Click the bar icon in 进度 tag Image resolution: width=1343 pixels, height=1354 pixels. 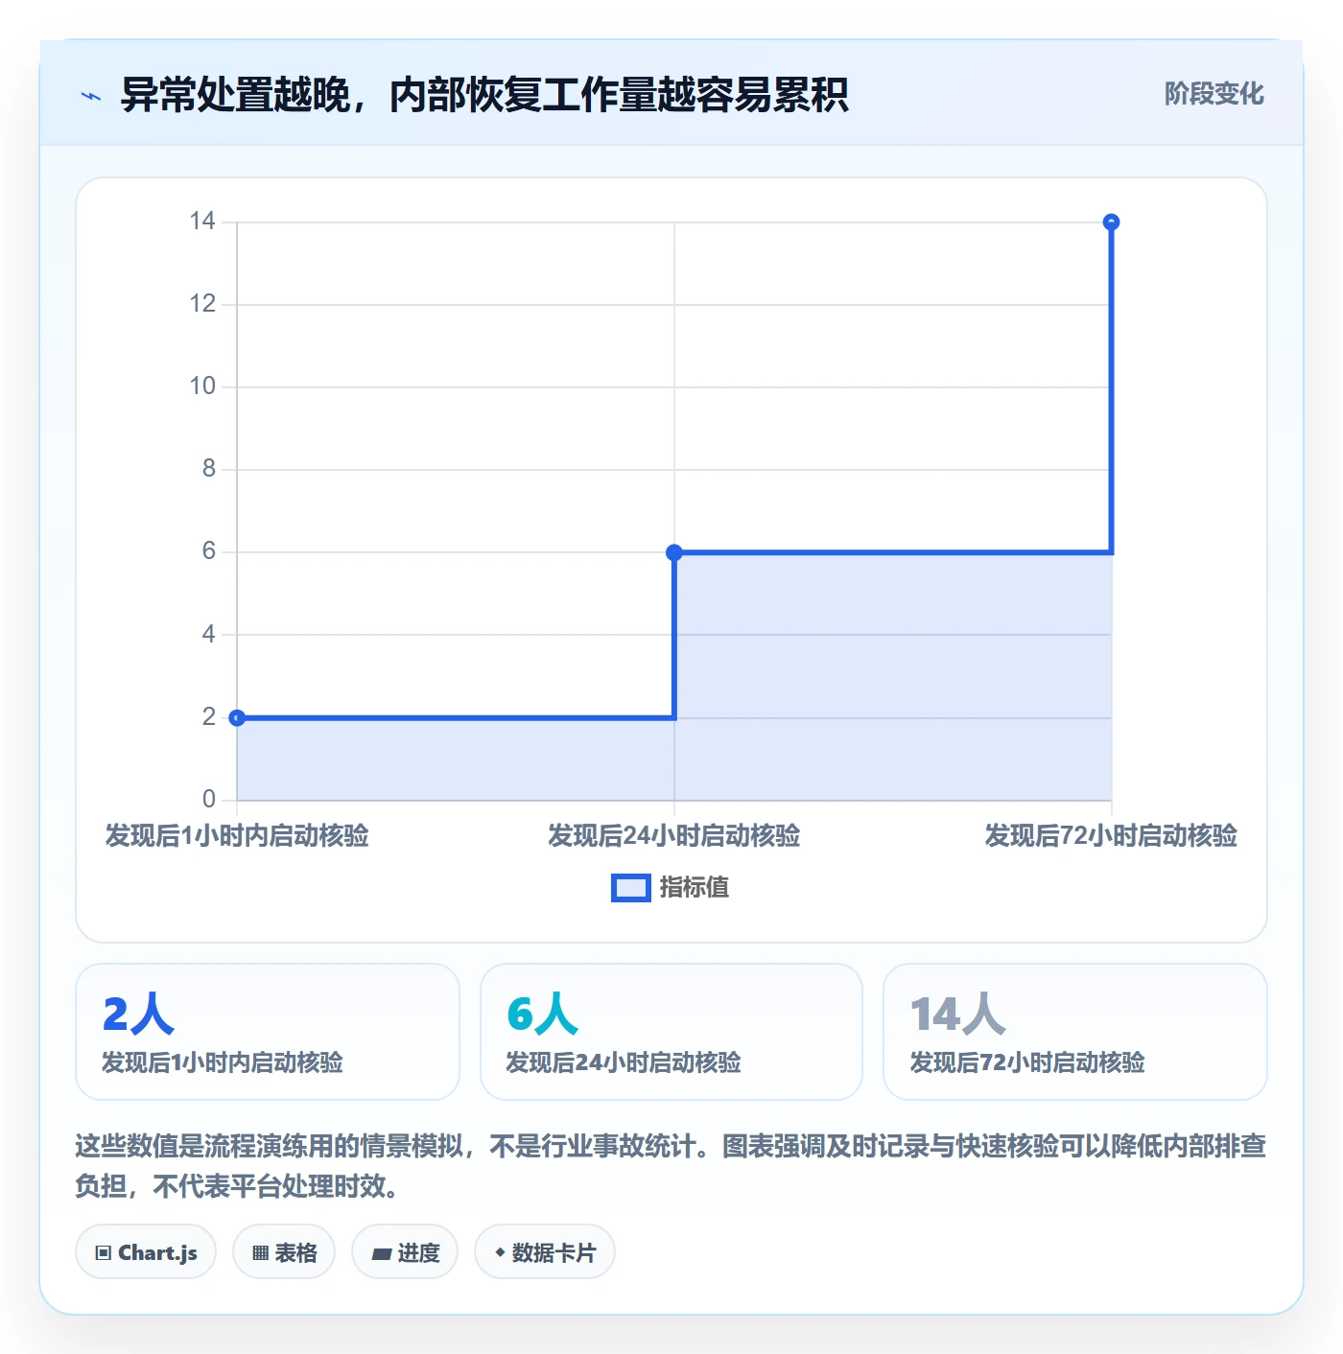[381, 1253]
